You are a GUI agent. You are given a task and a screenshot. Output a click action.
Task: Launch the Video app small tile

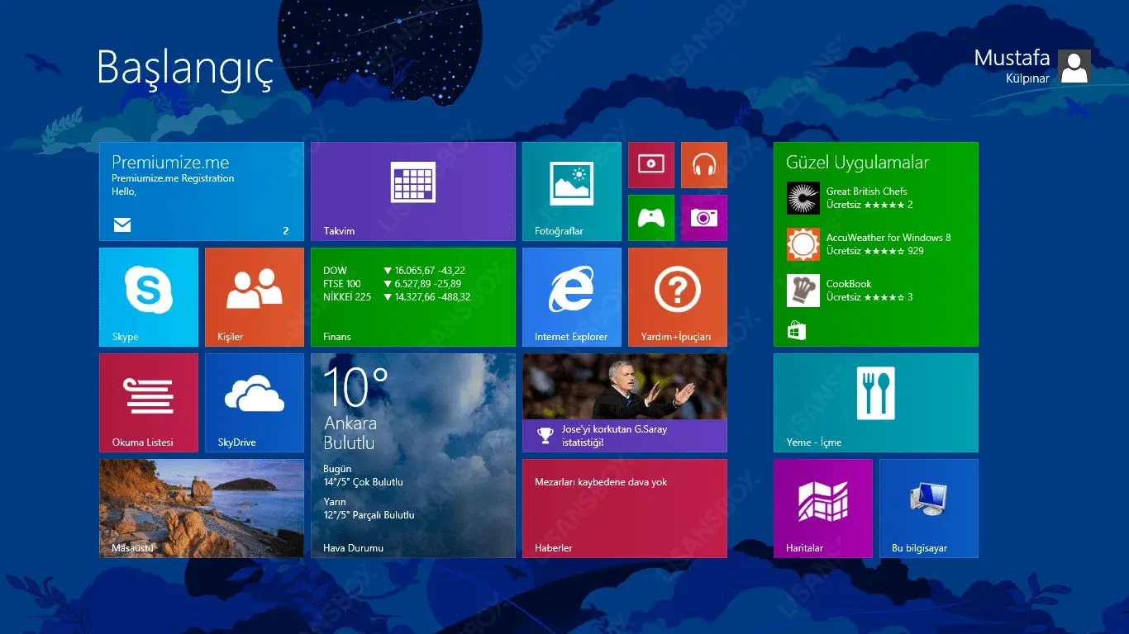651,165
